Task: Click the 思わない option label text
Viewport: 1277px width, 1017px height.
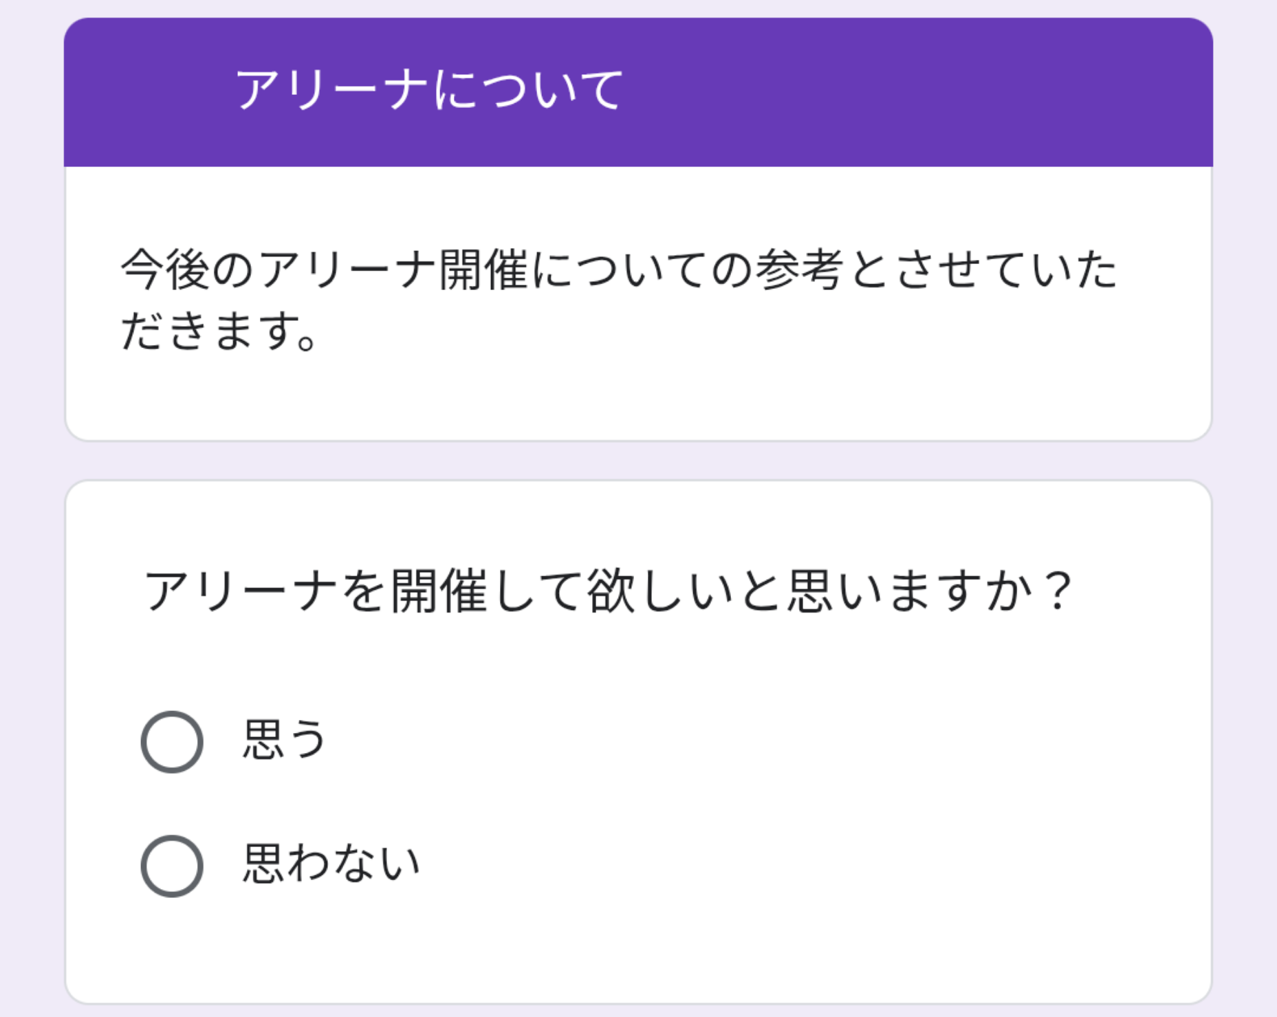Action: (331, 864)
